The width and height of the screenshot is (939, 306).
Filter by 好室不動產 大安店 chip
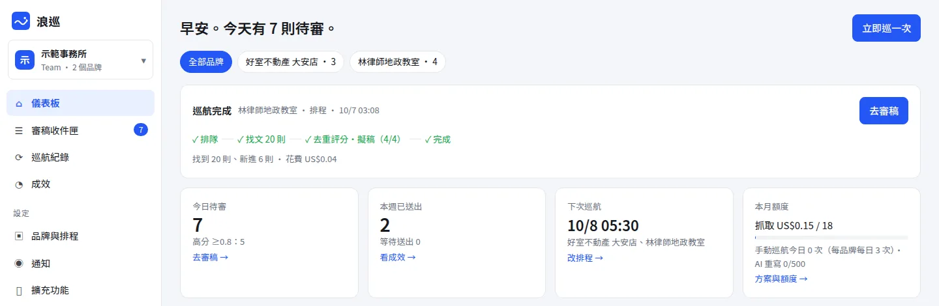291,62
